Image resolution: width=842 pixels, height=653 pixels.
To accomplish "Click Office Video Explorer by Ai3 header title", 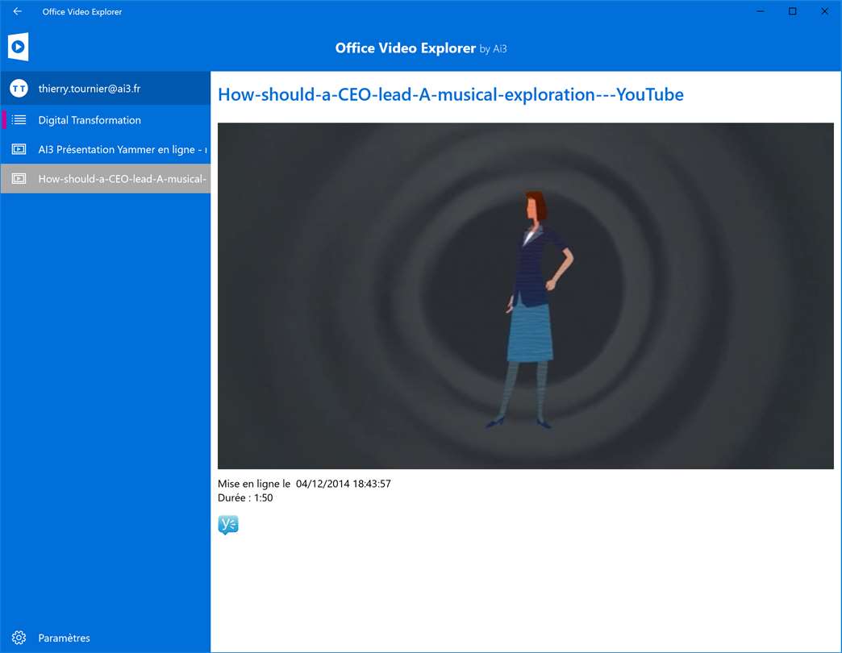I will [421, 48].
